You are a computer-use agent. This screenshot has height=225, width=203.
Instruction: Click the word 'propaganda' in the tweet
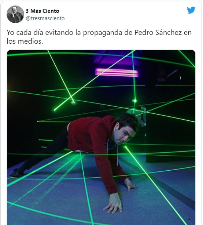pos(103,33)
